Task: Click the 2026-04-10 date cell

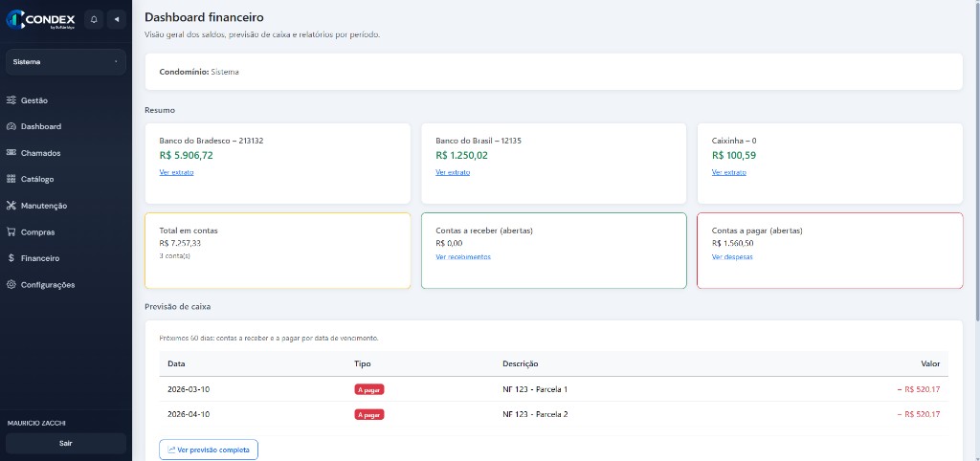Action: pos(189,414)
